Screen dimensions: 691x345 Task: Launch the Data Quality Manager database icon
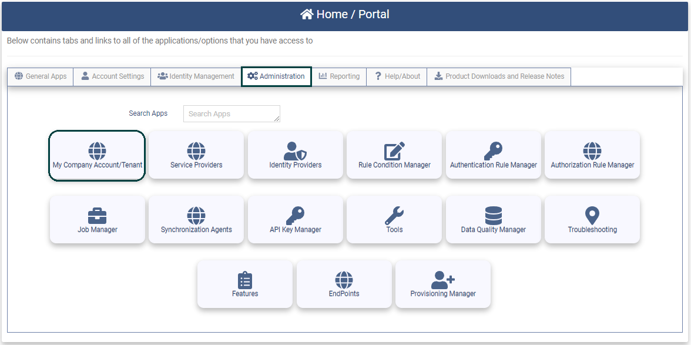[492, 219]
